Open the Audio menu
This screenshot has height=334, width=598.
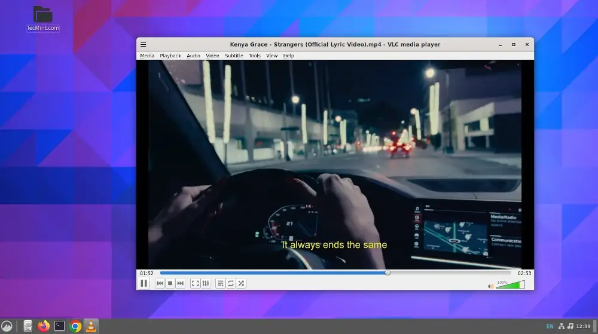[x=193, y=56]
